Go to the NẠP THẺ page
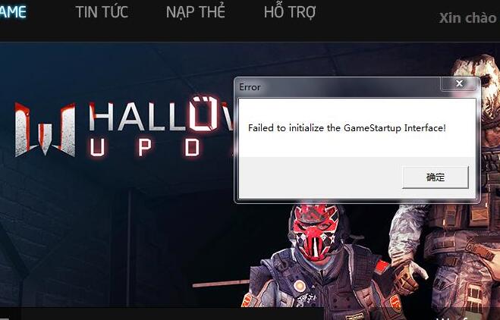 point(196,12)
